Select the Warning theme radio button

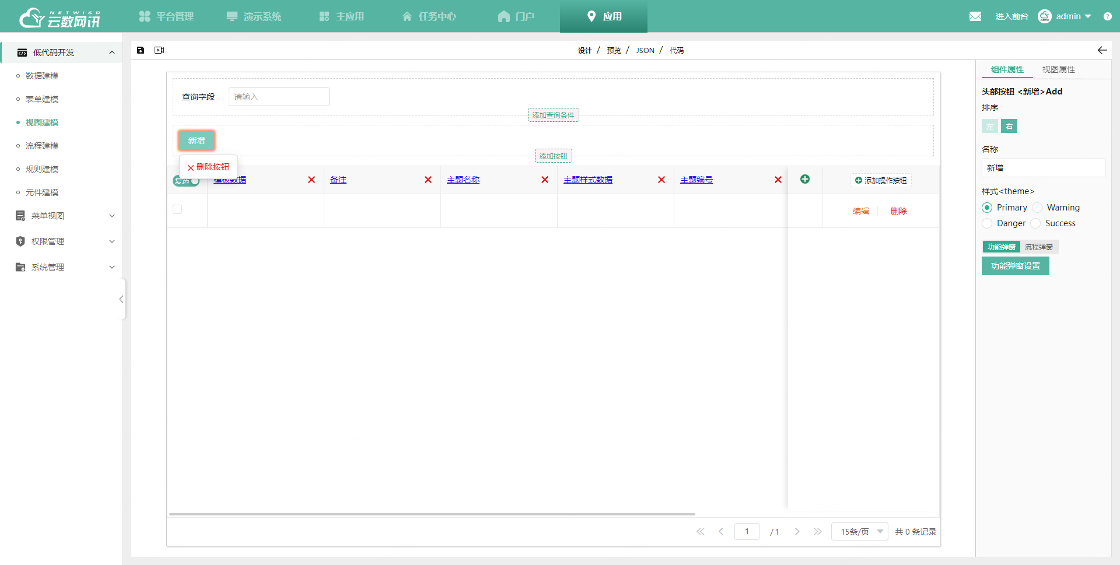pyautogui.click(x=1038, y=208)
